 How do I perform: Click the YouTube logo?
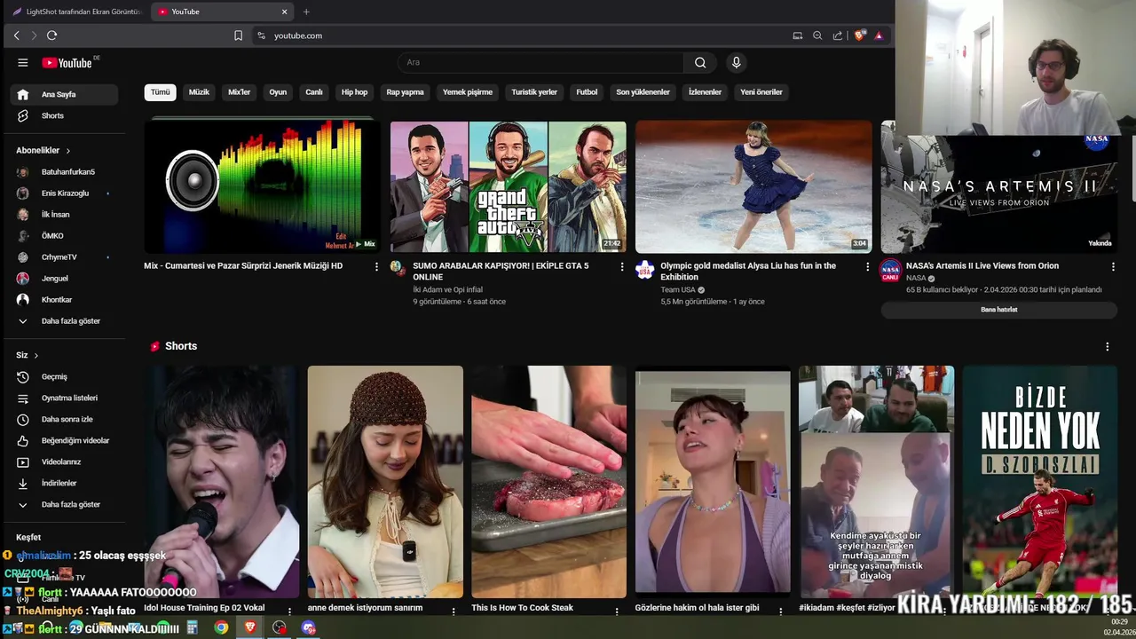(x=67, y=62)
